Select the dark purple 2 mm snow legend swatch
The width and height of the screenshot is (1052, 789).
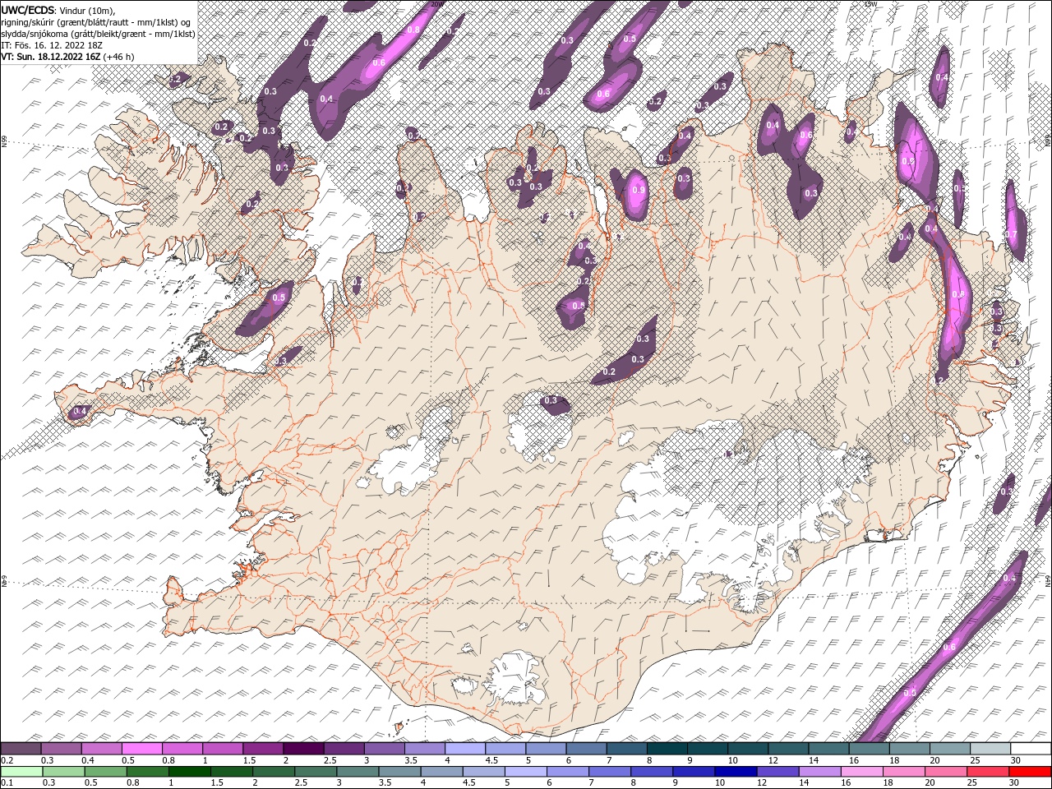tap(303, 749)
